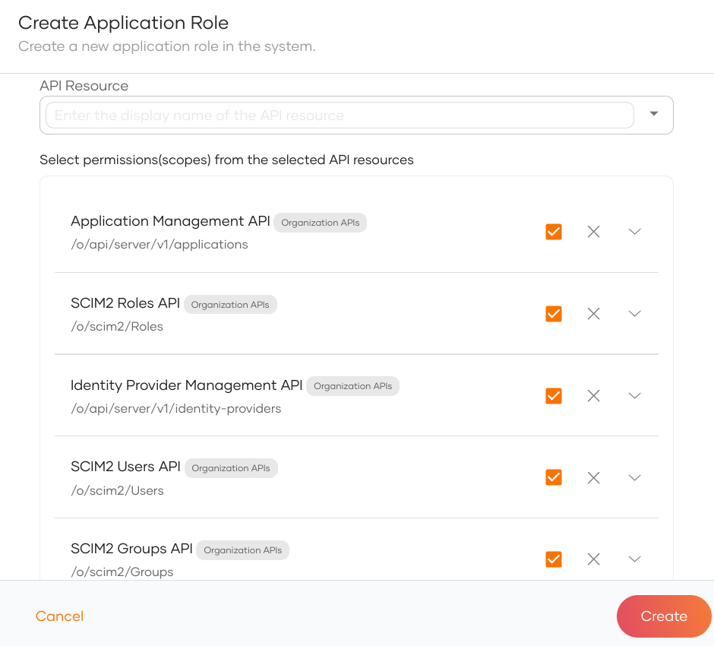Remove the Application Management API resource

click(593, 232)
